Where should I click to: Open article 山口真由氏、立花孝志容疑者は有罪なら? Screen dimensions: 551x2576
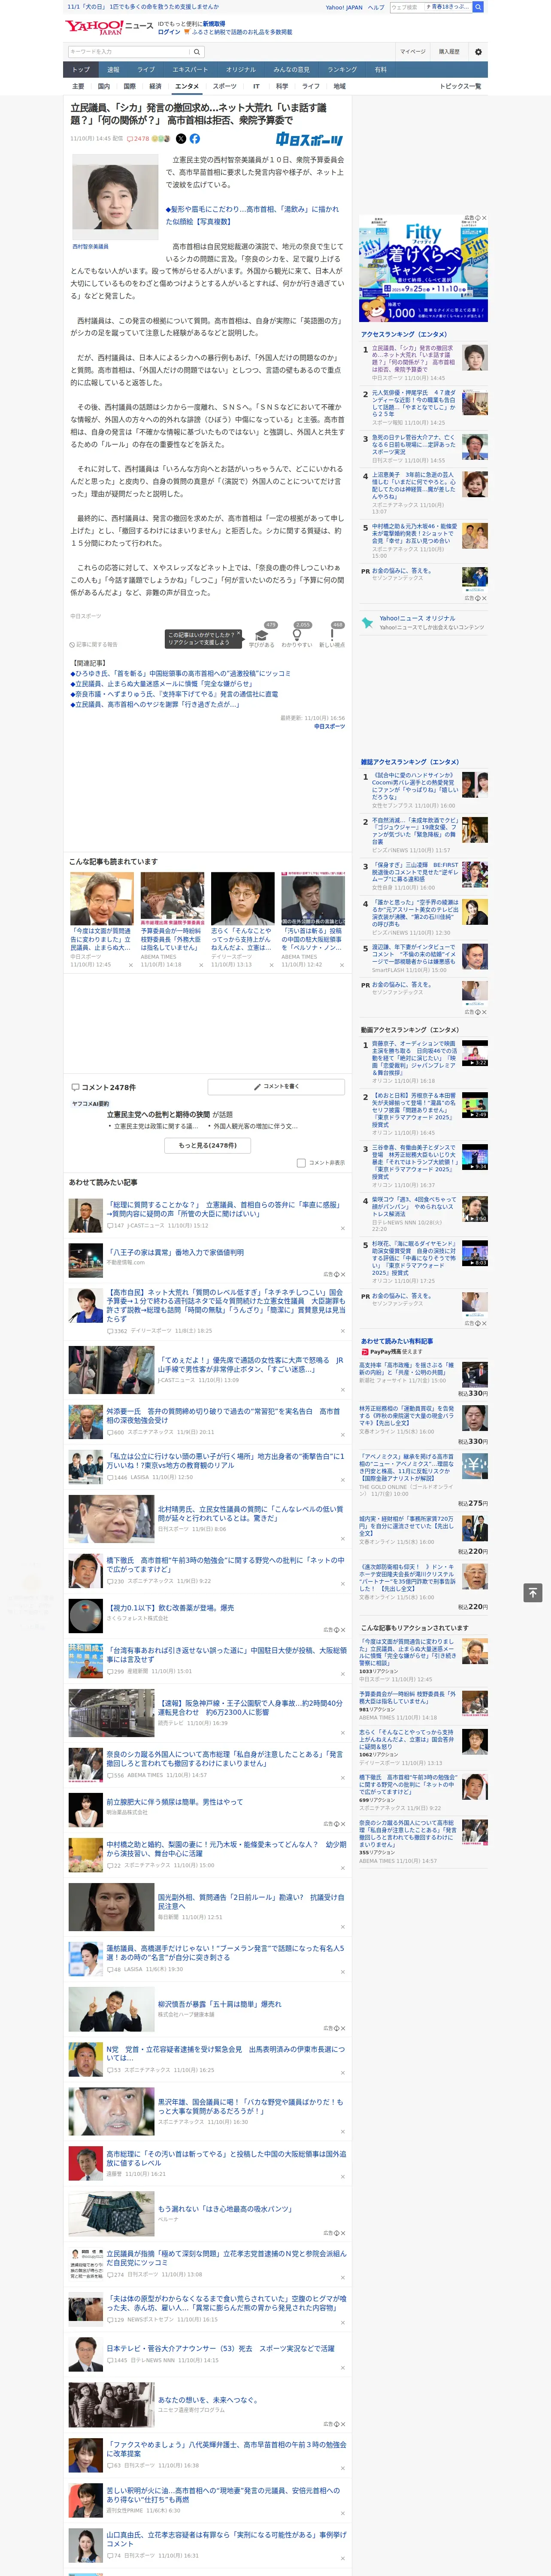click(226, 2539)
